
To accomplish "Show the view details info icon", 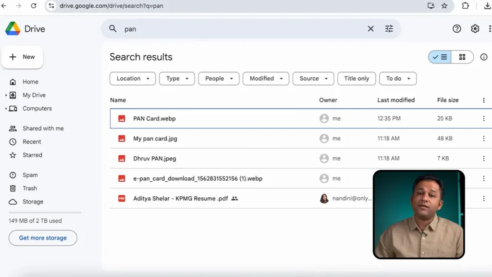I will point(483,57).
